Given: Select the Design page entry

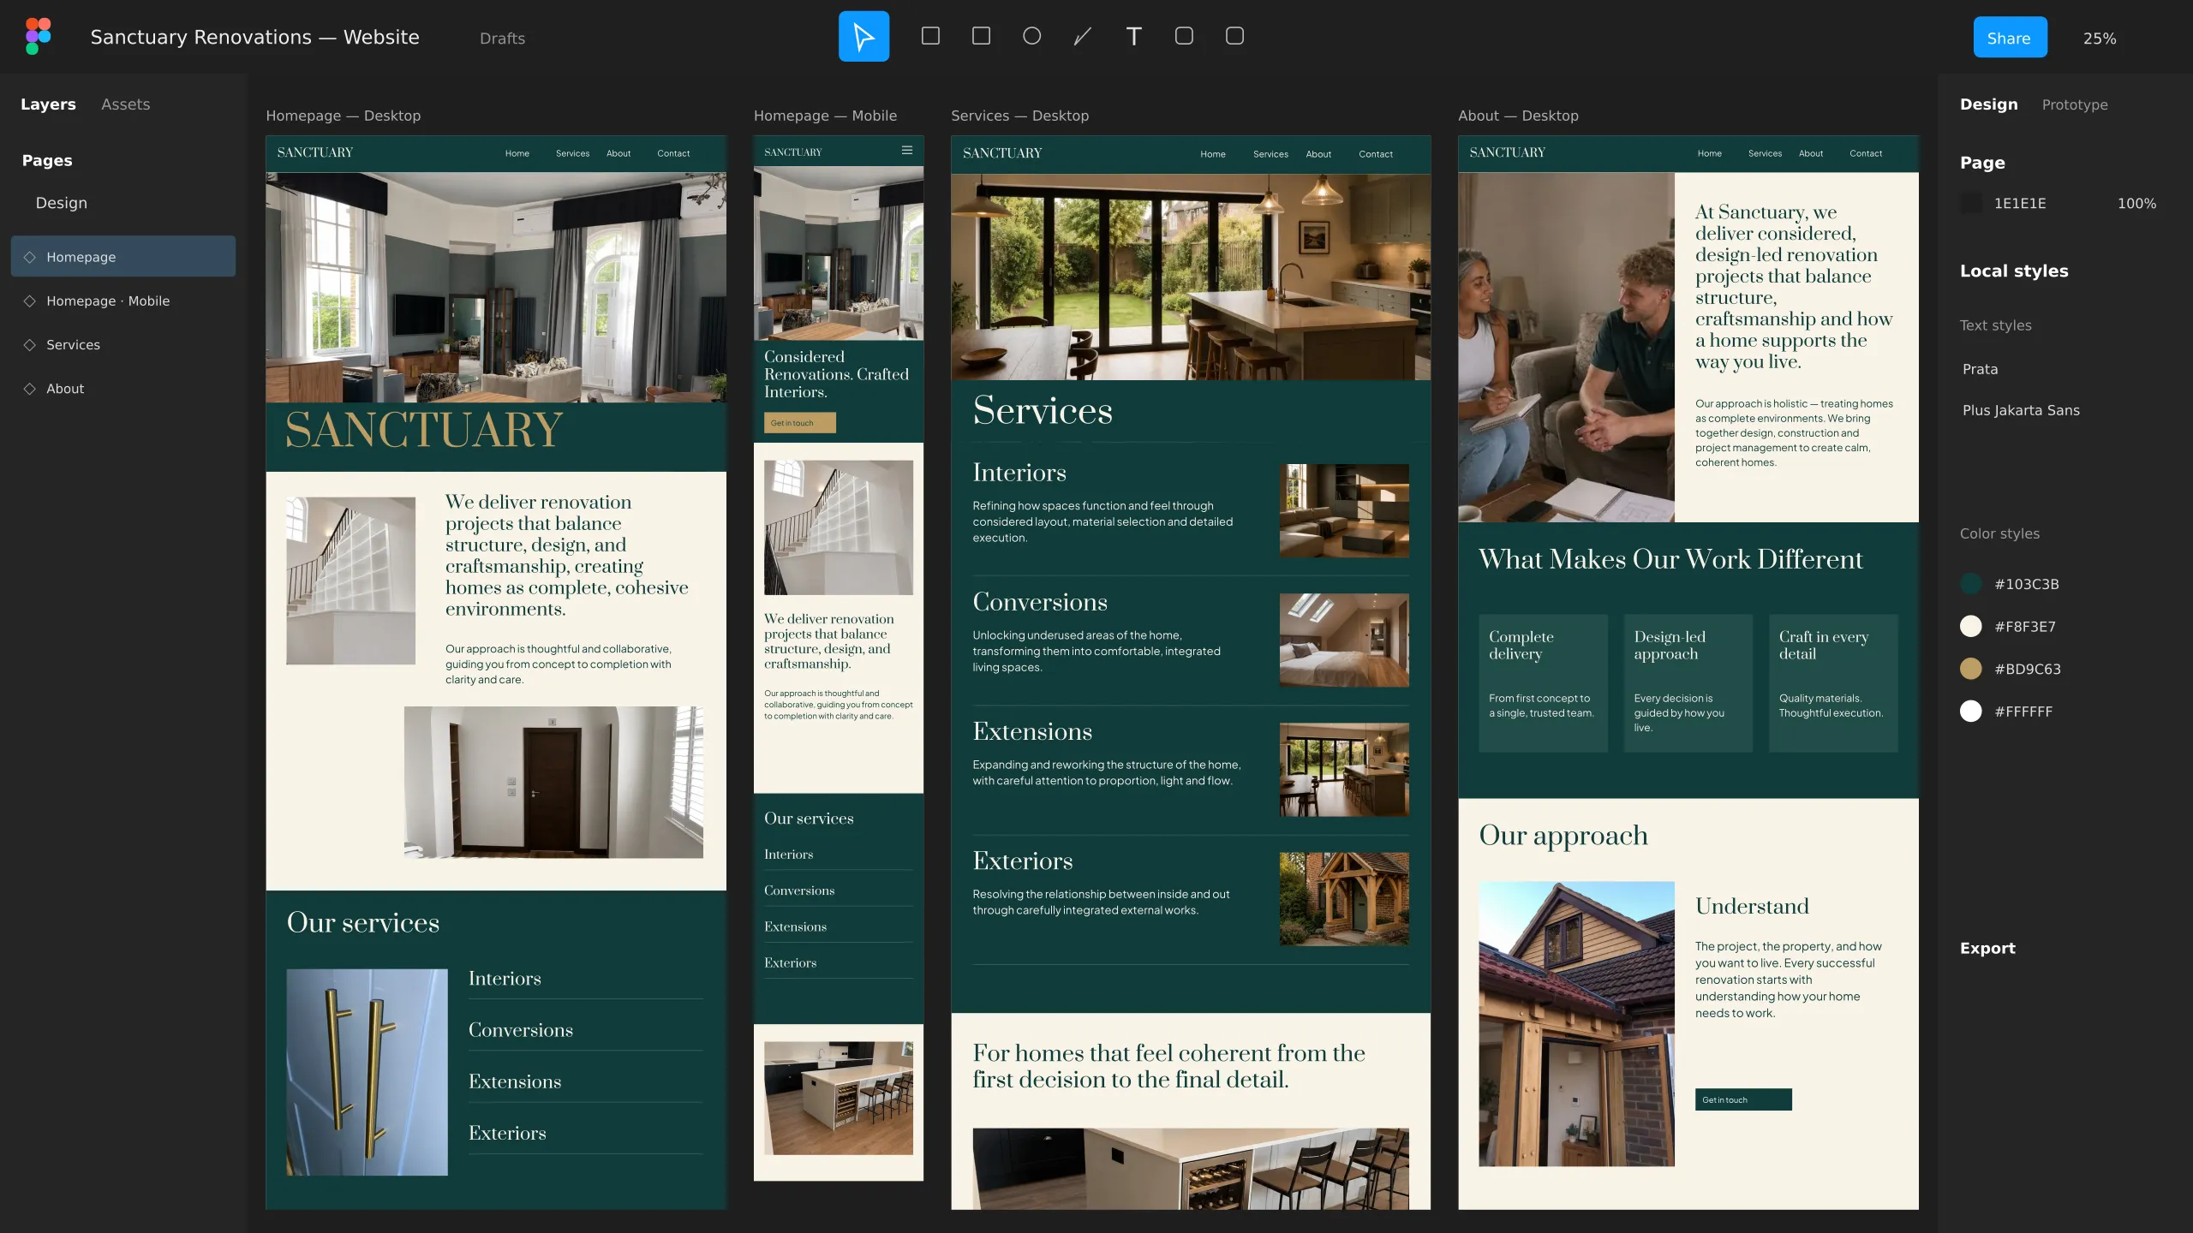Looking at the screenshot, I should click(62, 202).
